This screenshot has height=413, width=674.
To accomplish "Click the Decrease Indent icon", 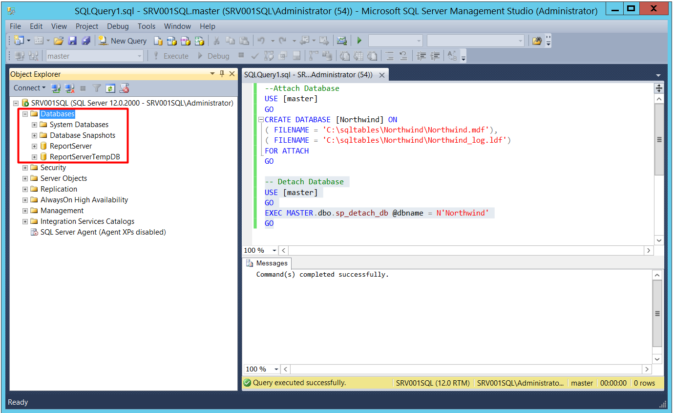I will tap(421, 56).
